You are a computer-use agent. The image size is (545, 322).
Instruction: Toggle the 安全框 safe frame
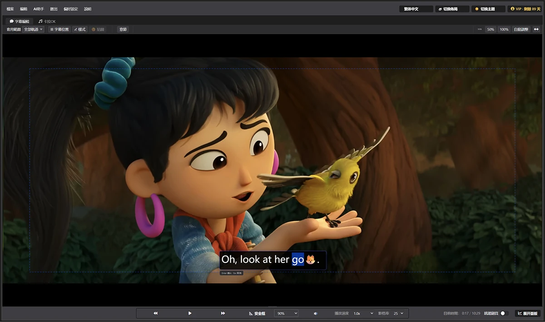coord(257,313)
